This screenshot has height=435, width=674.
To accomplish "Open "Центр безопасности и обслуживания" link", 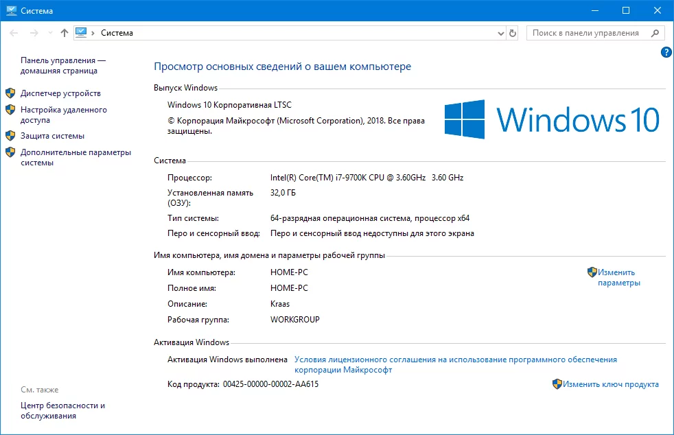I will point(62,410).
